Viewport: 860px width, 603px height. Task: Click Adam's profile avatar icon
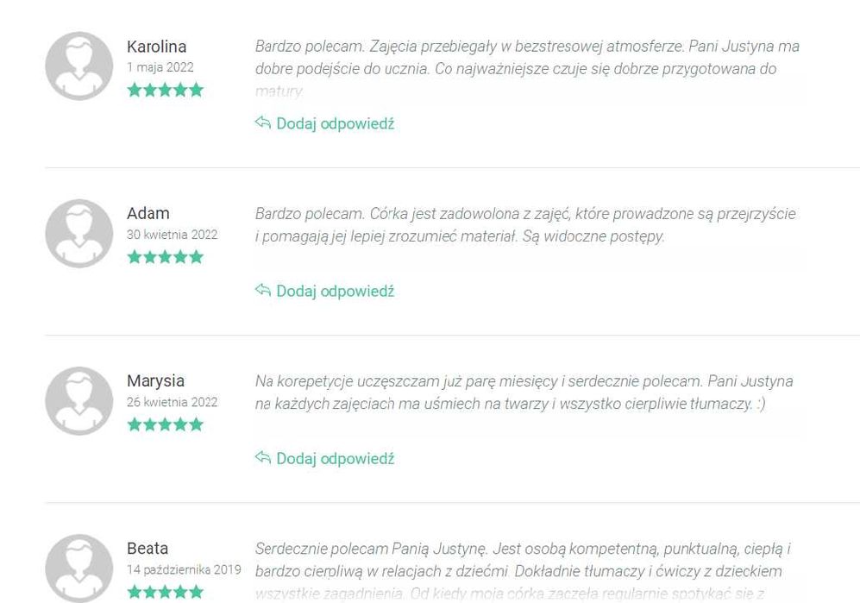pyautogui.click(x=79, y=233)
